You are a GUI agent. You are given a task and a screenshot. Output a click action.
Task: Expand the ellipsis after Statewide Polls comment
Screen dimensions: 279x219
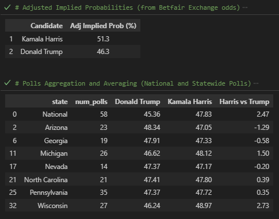point(256,83)
